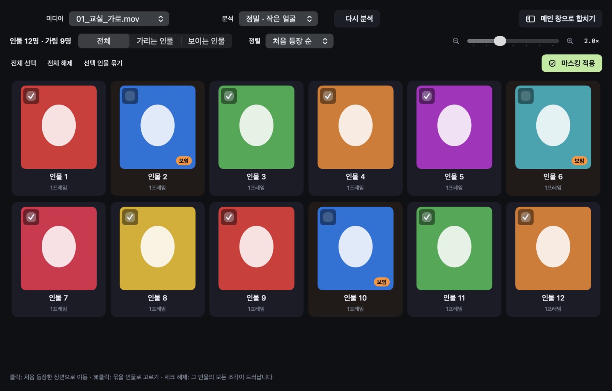Uncheck the 인물 1 checkbox

[31, 96]
